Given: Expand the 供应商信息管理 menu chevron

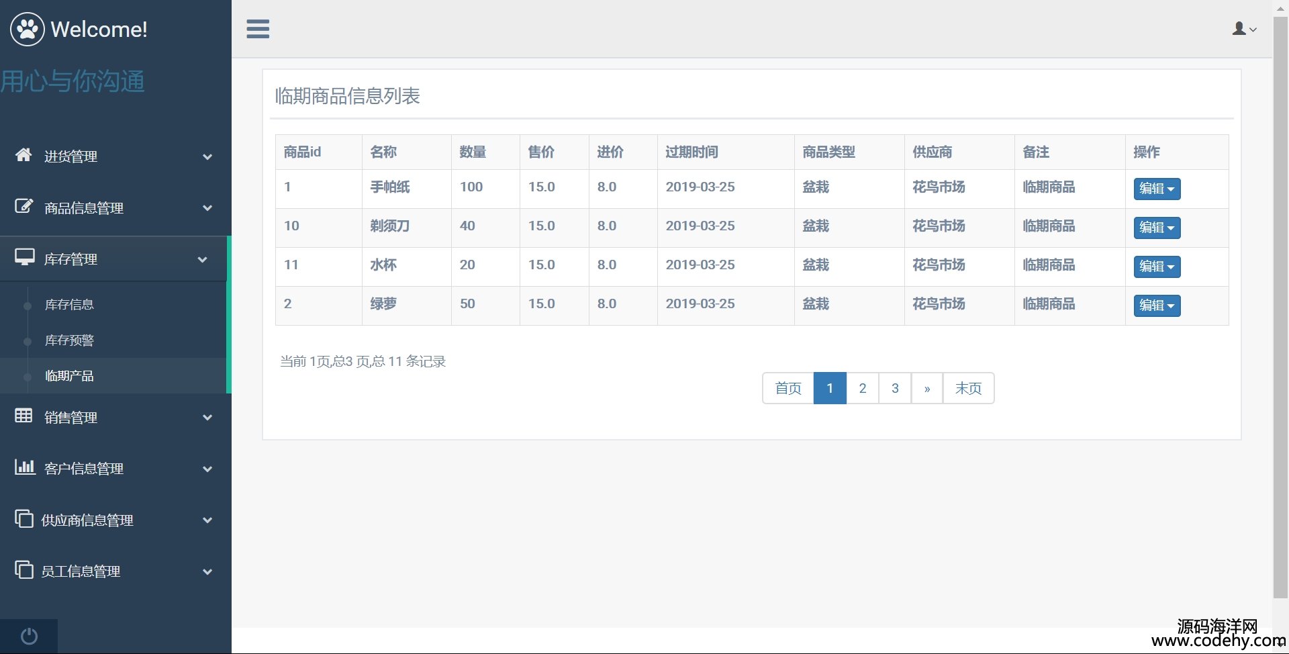Looking at the screenshot, I should point(207,520).
